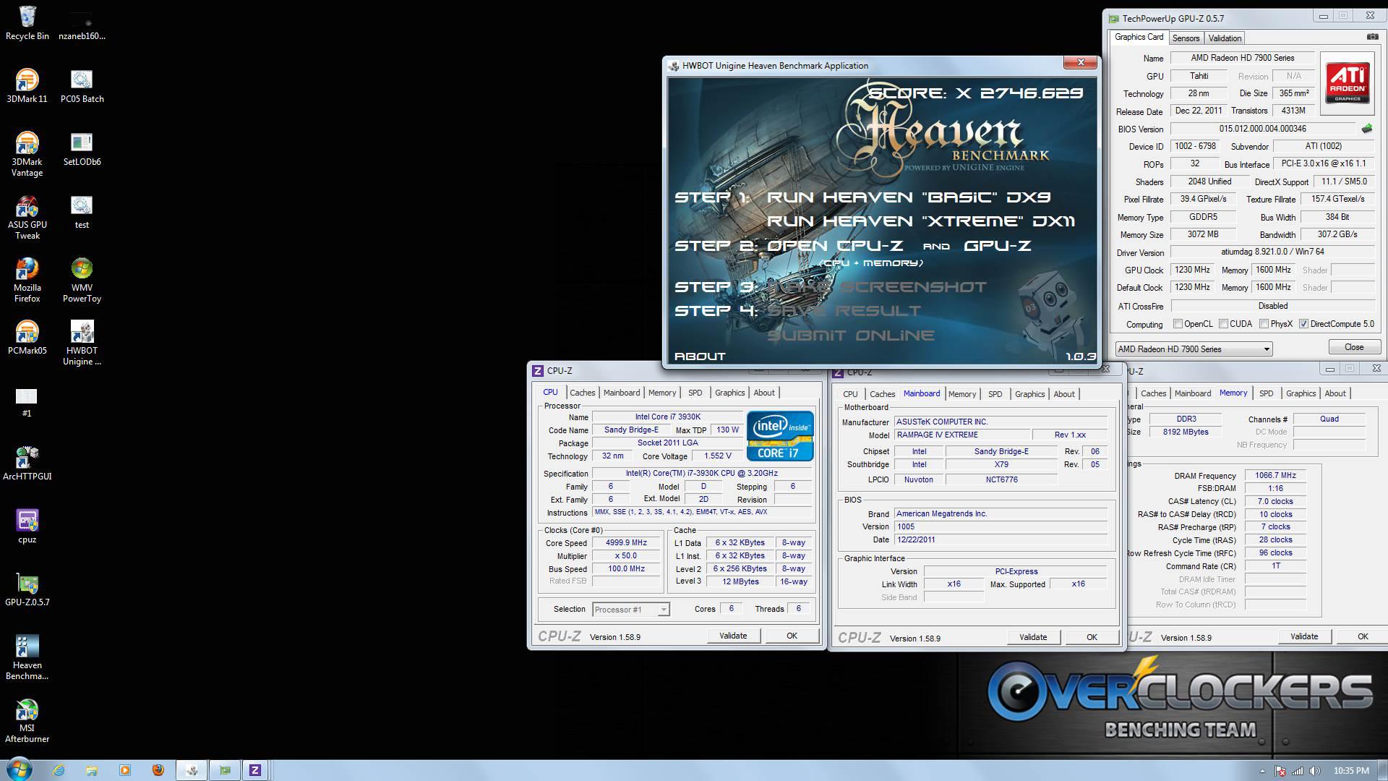The image size is (1388, 781).
Task: Open Windows Media Player taskbar icon
Action: [125, 770]
